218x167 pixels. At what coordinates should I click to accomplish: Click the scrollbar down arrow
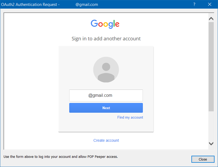(211, 144)
